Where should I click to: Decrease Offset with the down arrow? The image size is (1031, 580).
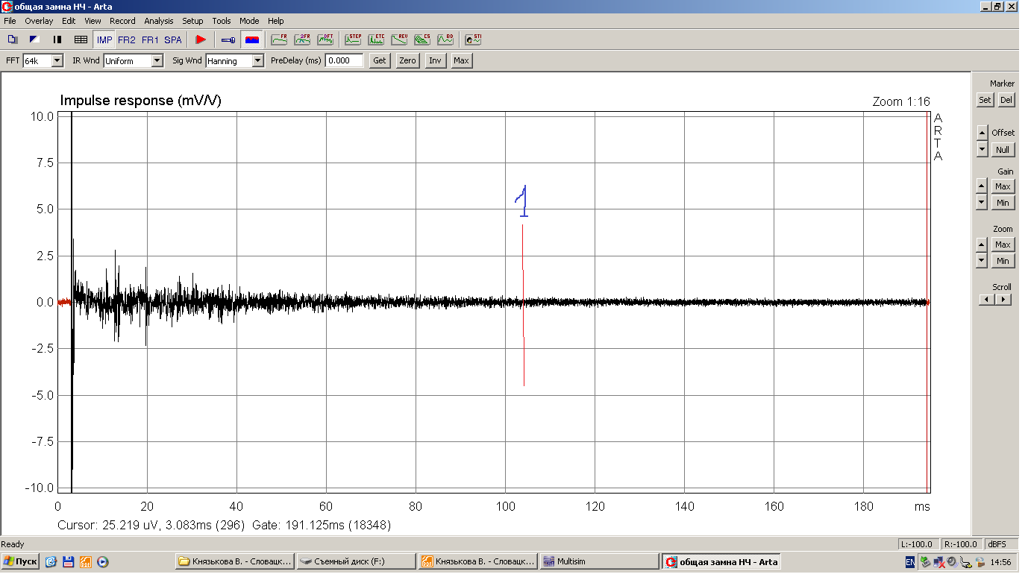(x=982, y=150)
